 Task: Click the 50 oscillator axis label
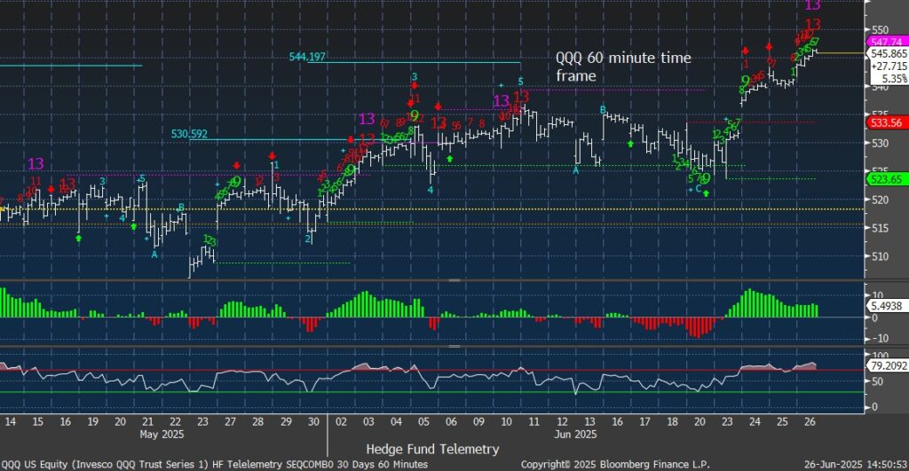(x=878, y=381)
